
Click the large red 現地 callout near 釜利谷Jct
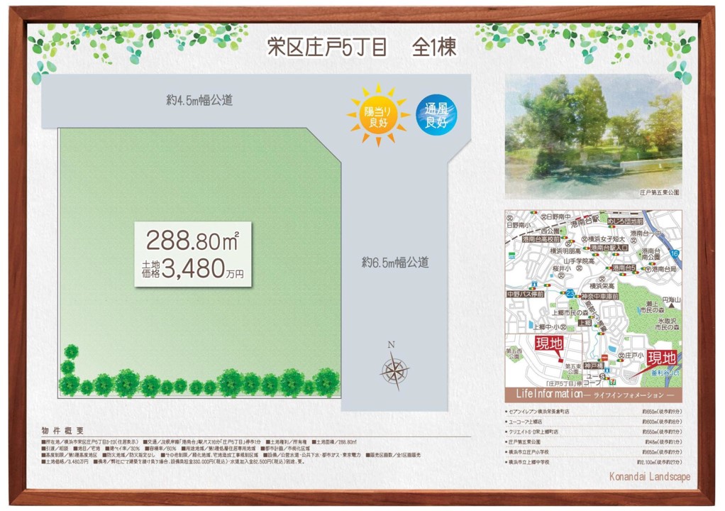pyautogui.click(x=660, y=356)
